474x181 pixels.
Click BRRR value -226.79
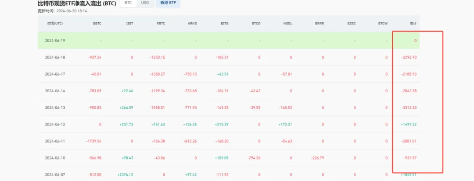coord(317,158)
